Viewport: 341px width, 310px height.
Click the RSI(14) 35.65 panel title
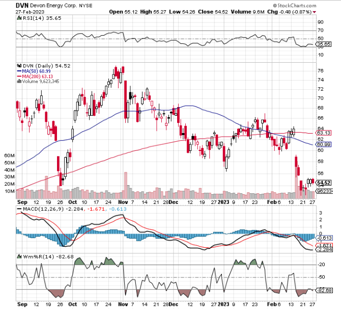point(42,18)
